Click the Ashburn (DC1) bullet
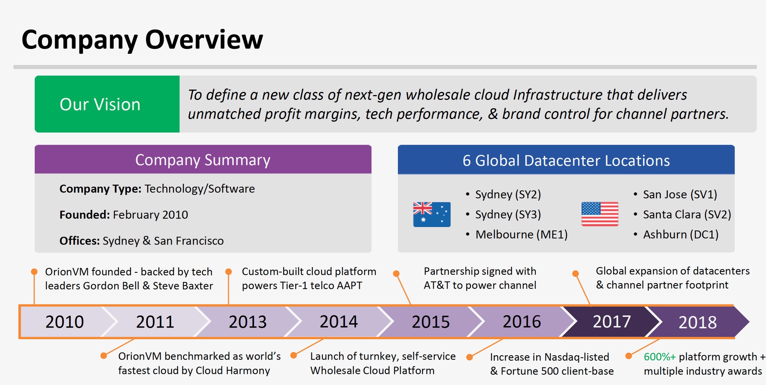 tap(676, 234)
